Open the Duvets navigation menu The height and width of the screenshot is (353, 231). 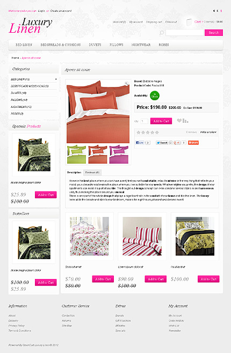coord(95,45)
